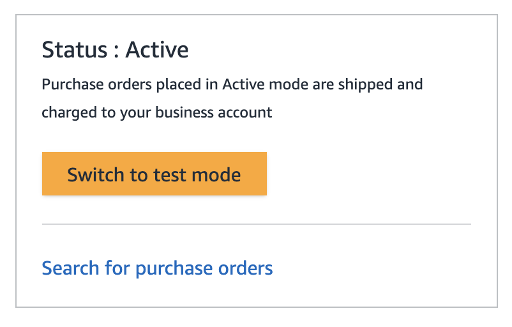The image size is (512, 327).
Task: Click the word mode on the orange button
Action: coord(216,174)
